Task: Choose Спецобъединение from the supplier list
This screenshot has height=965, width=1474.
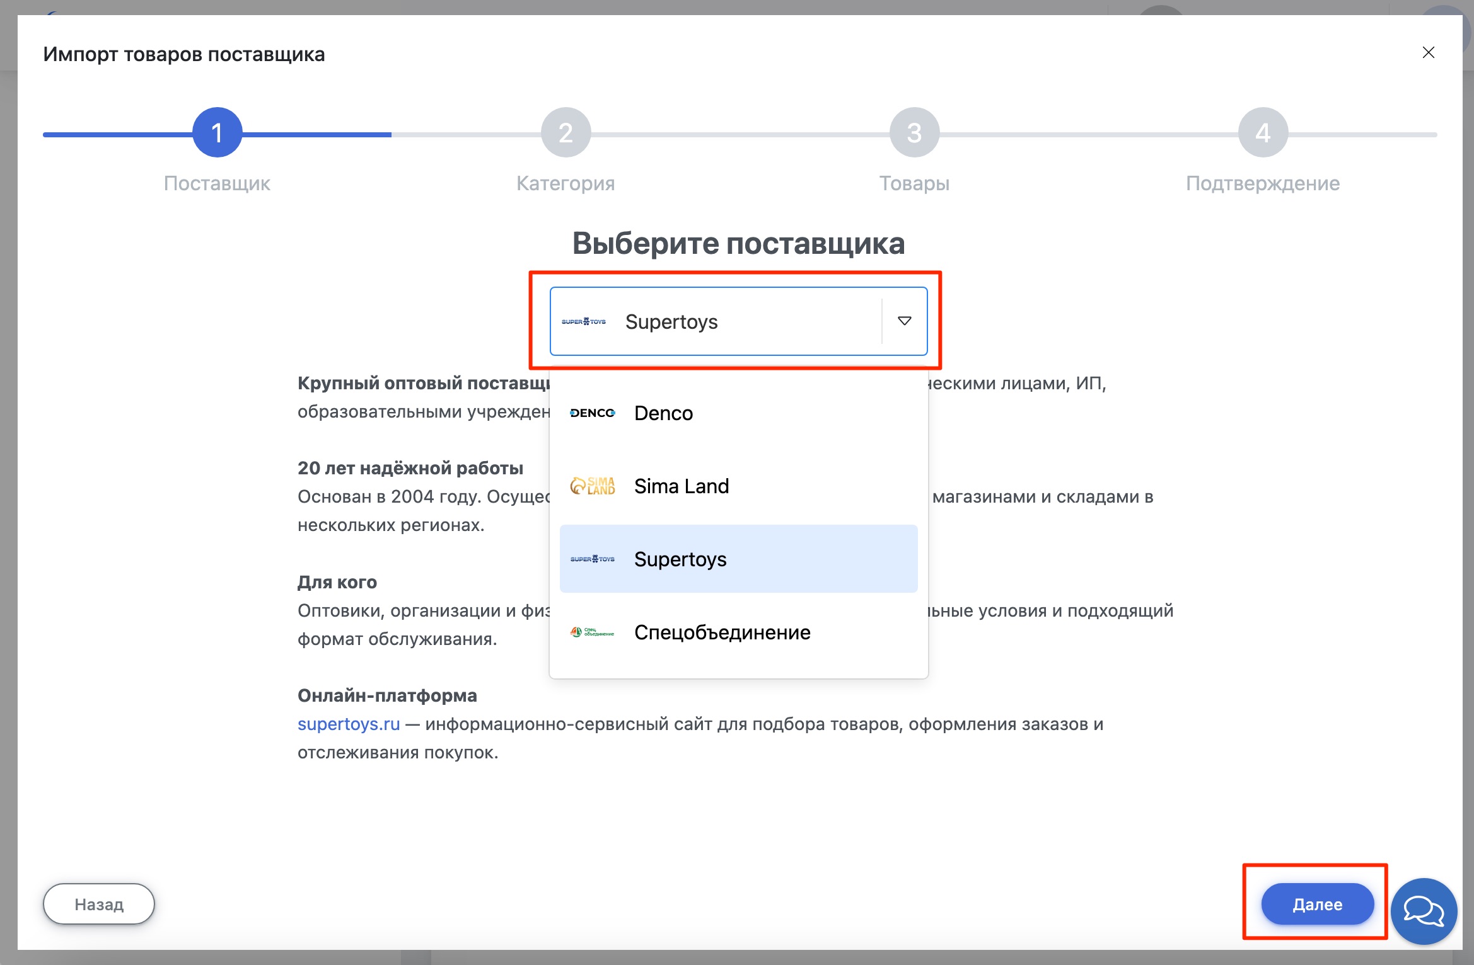Action: coord(738,632)
